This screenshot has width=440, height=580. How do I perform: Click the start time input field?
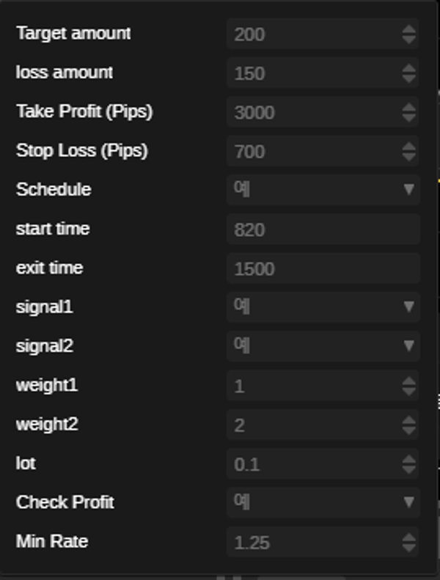coord(323,230)
